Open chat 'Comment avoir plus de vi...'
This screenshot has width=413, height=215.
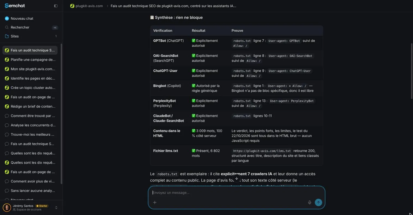pyautogui.click(x=30, y=181)
